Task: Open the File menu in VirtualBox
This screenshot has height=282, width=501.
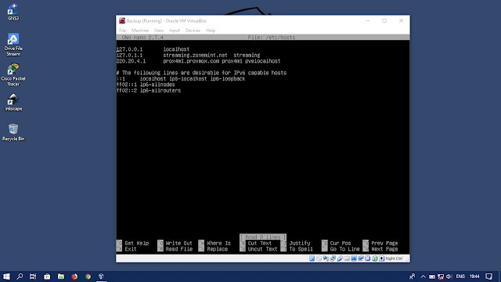Action: (x=122, y=31)
